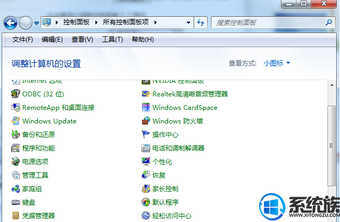Click the 键盘 icon

pyautogui.click(x=16, y=203)
